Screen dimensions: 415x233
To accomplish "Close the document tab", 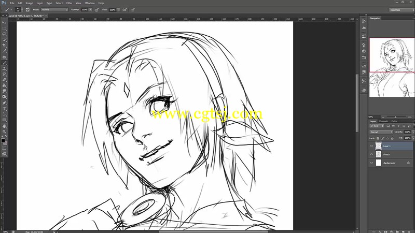I will tap(46, 16).
